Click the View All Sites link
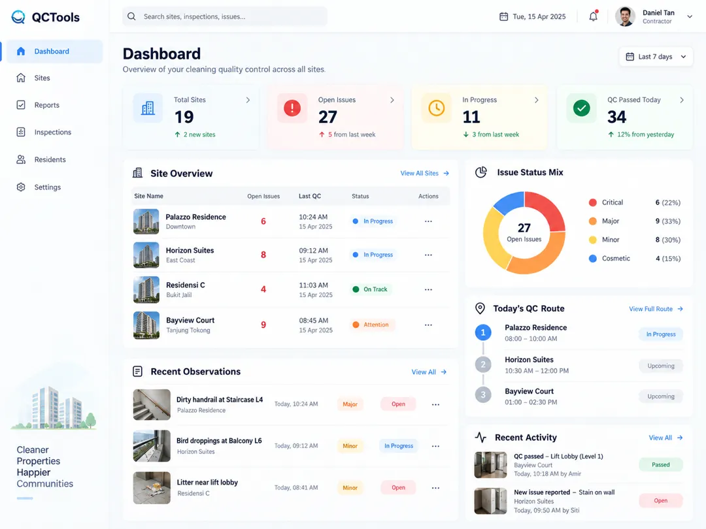This screenshot has height=529, width=706. (425, 173)
